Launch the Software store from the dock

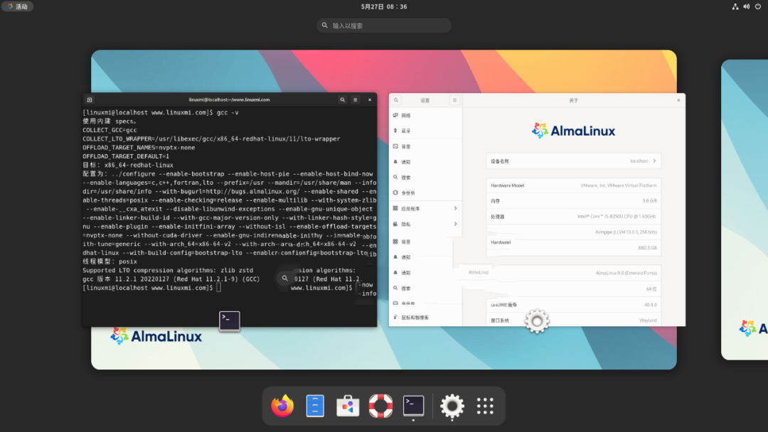[348, 406]
